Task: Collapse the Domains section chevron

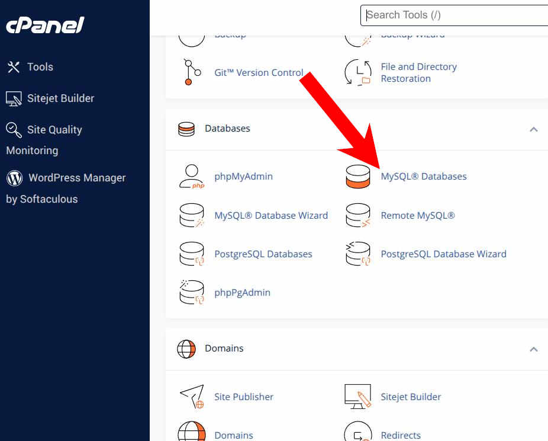Action: (x=533, y=349)
